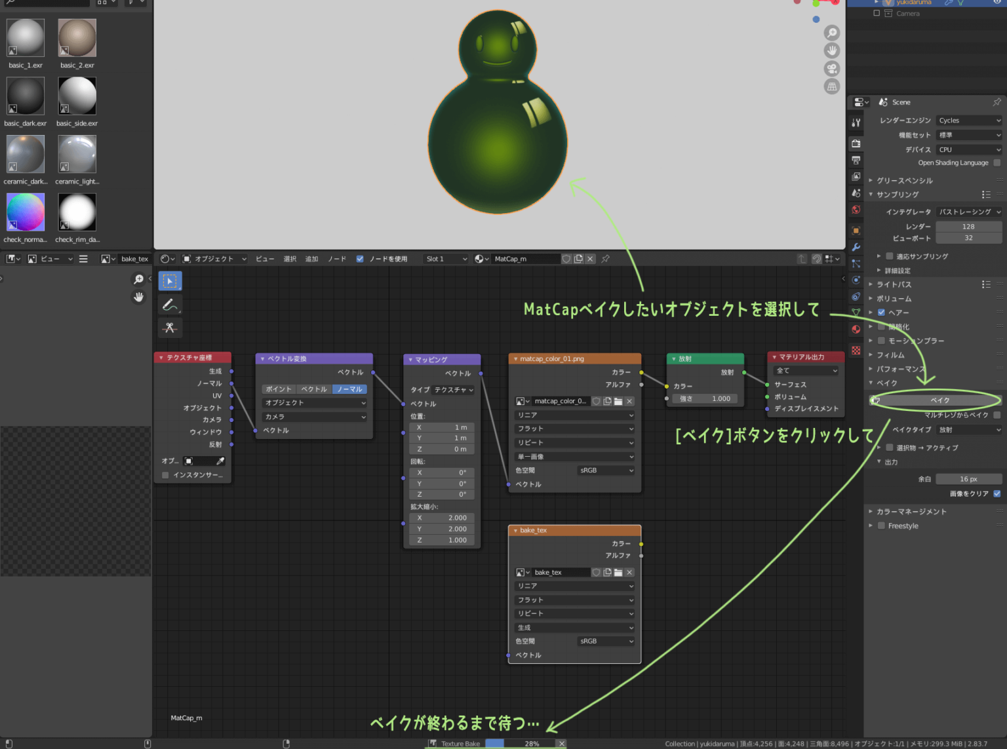Screen dimensions: 1007x749
Task: Open the Modifier Properties tab (wrench icon)
Action: tap(856, 248)
